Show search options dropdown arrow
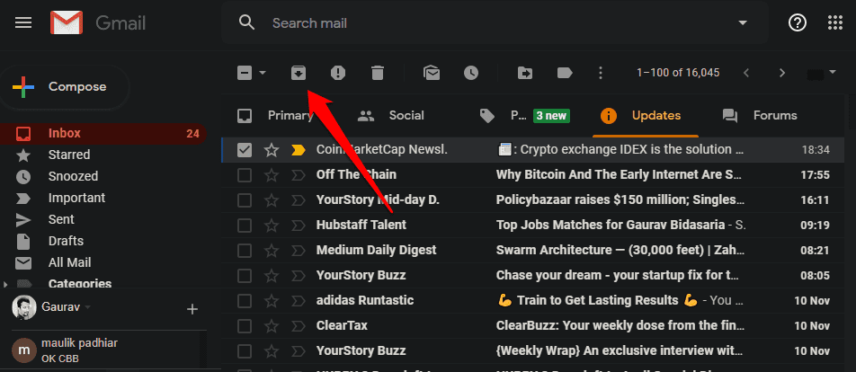 click(x=742, y=22)
